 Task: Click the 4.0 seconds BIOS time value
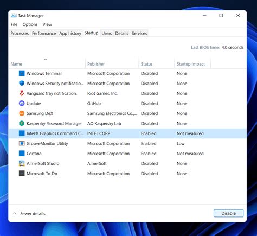pos(233,47)
